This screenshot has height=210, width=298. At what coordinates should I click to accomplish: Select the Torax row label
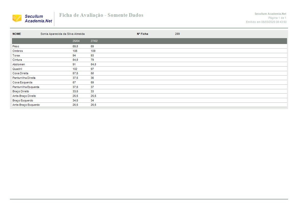[16, 55]
